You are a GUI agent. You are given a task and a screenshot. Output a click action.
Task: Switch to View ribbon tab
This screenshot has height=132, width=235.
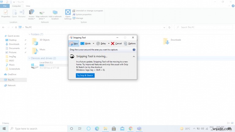pos(28,6)
